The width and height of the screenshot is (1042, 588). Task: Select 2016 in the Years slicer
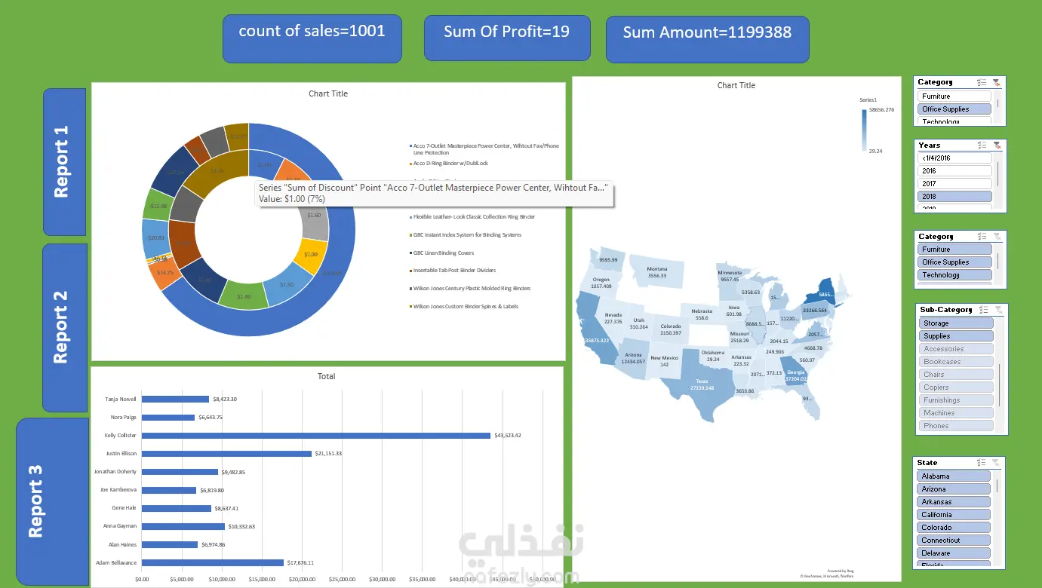pyautogui.click(x=954, y=171)
